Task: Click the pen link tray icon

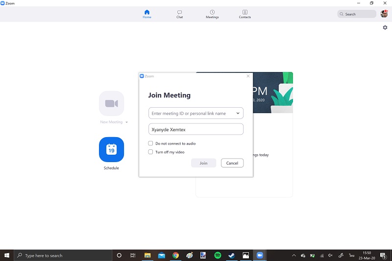Action: click(341, 255)
